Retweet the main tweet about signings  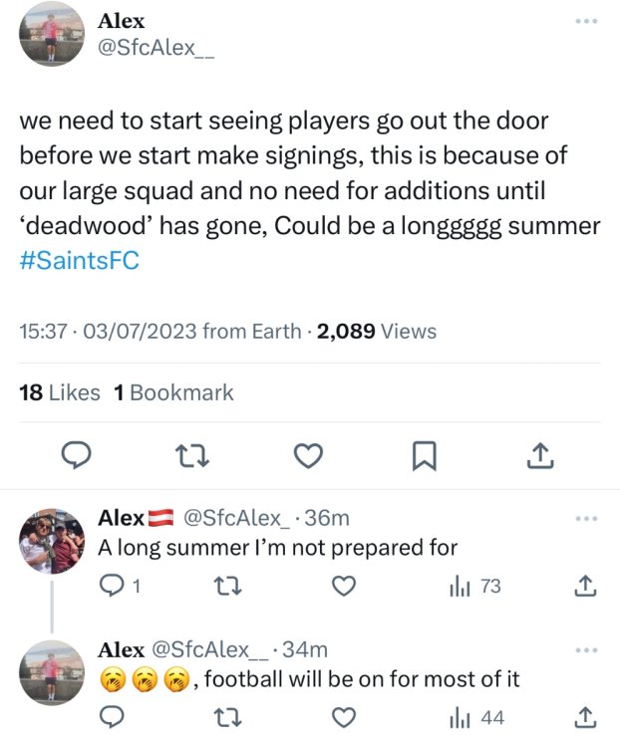186,455
